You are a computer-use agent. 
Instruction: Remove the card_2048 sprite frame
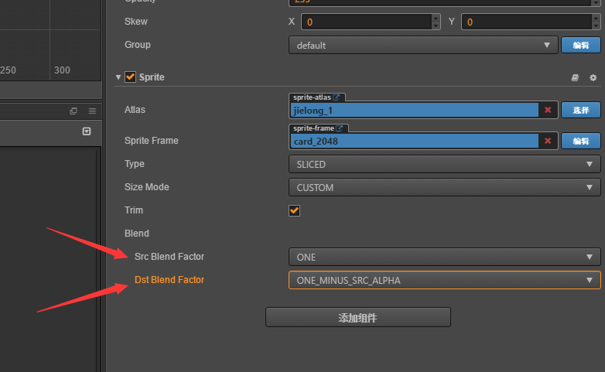click(x=548, y=141)
